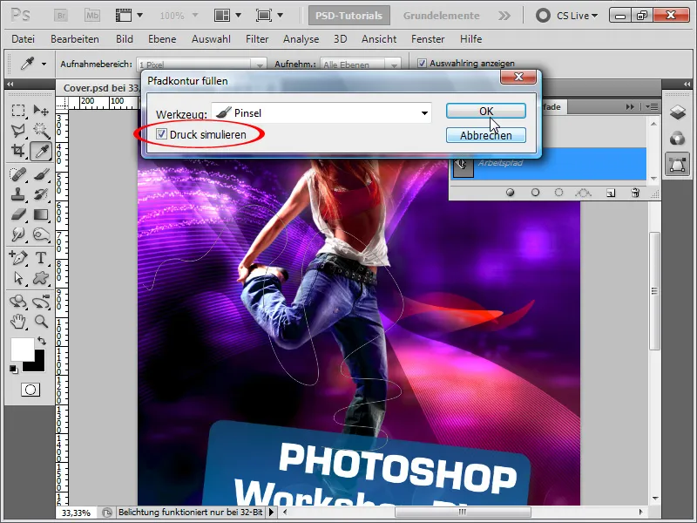Click the white foreground color swatch
Screen dimensions: 697x523
[x=21, y=348]
